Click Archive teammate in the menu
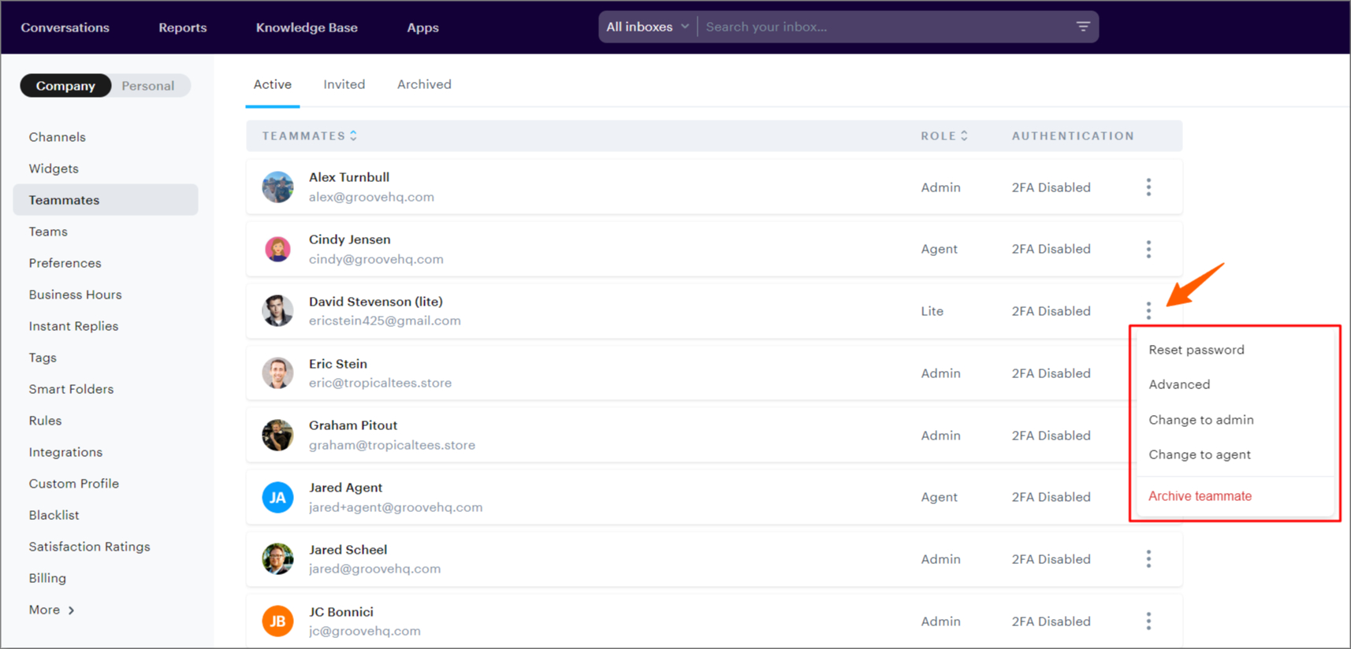The height and width of the screenshot is (649, 1351). [1200, 496]
